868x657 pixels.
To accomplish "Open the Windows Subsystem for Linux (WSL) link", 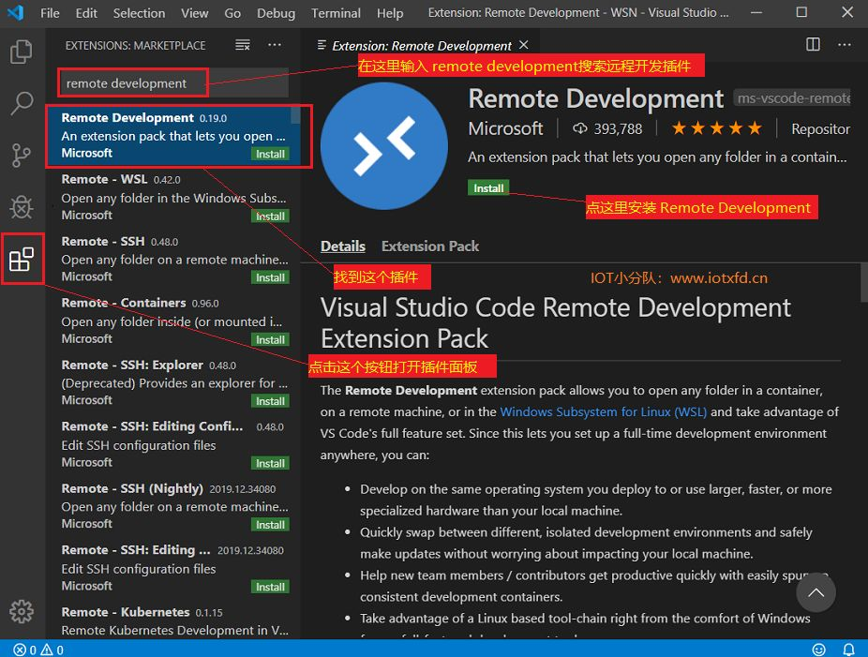I will [603, 411].
